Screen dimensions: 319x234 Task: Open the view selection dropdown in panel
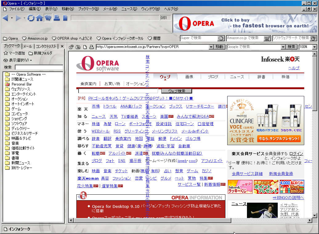point(18,60)
